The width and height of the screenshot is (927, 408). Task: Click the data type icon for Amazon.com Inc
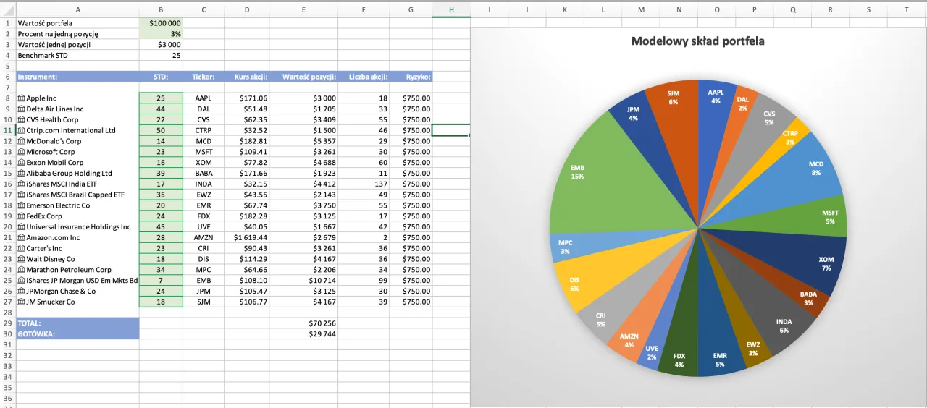(21, 237)
